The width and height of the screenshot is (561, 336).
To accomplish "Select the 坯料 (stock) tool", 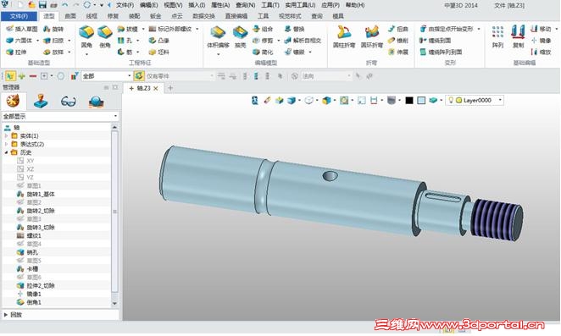I will tap(159, 52).
